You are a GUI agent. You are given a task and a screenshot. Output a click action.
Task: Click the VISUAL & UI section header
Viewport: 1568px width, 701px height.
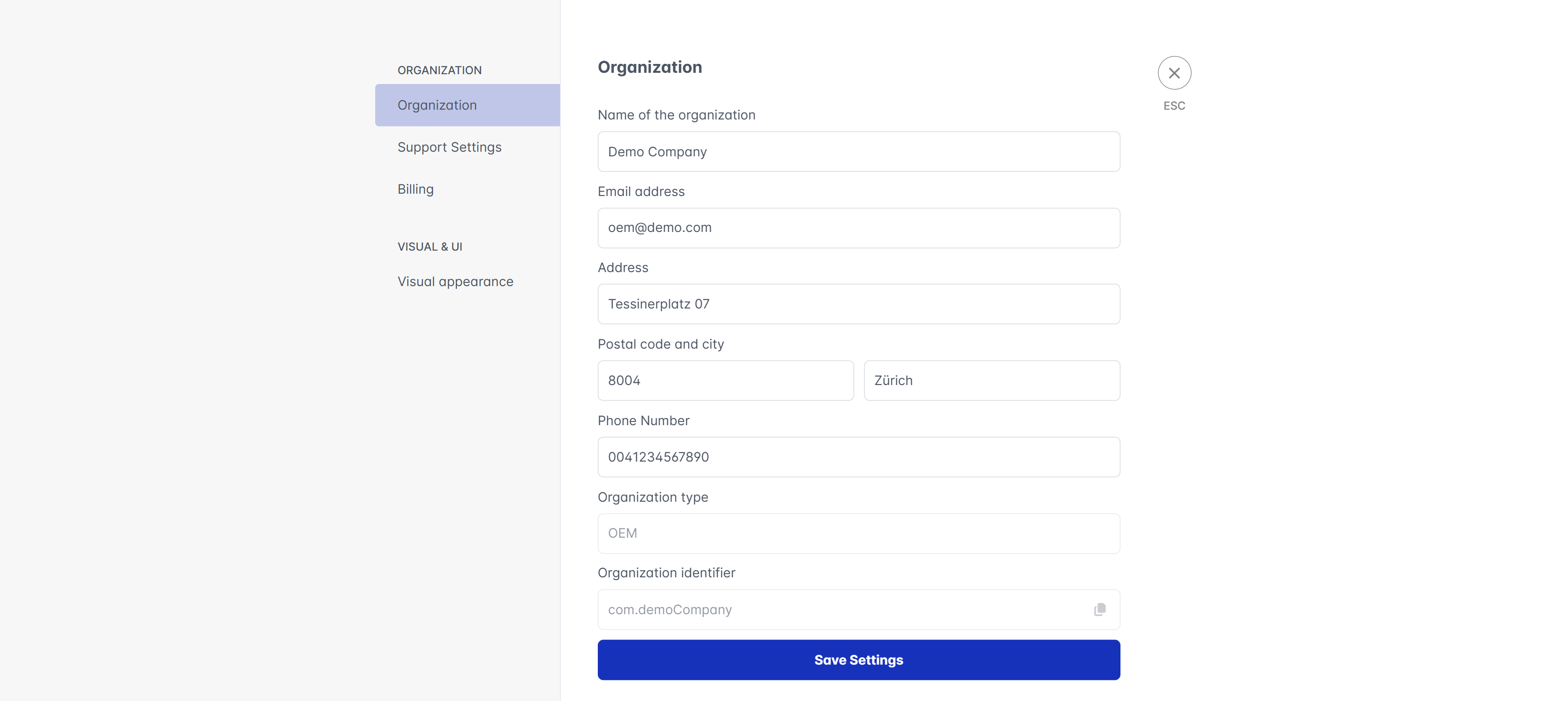point(429,247)
